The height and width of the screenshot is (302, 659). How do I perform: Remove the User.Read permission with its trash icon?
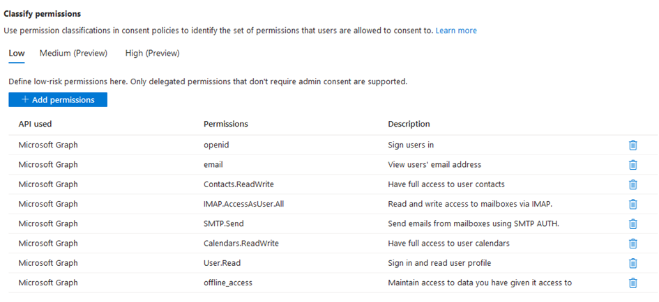(x=633, y=263)
